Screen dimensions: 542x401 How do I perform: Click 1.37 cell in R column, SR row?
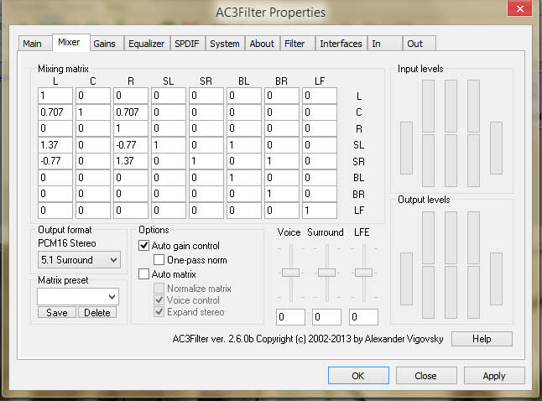(131, 161)
